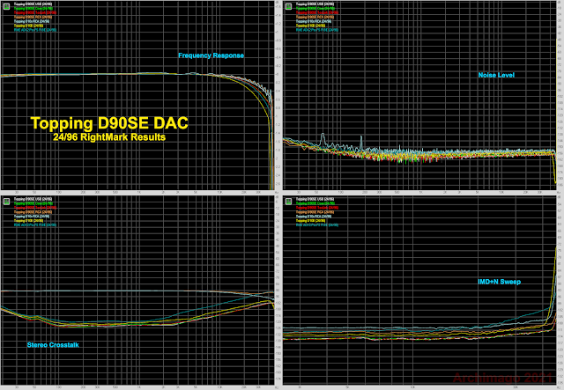Select white 'Topping D90SE USB' legend entry in IMD+N Sweep graph
Viewport: 564px width, 390px height.
click(x=315, y=199)
